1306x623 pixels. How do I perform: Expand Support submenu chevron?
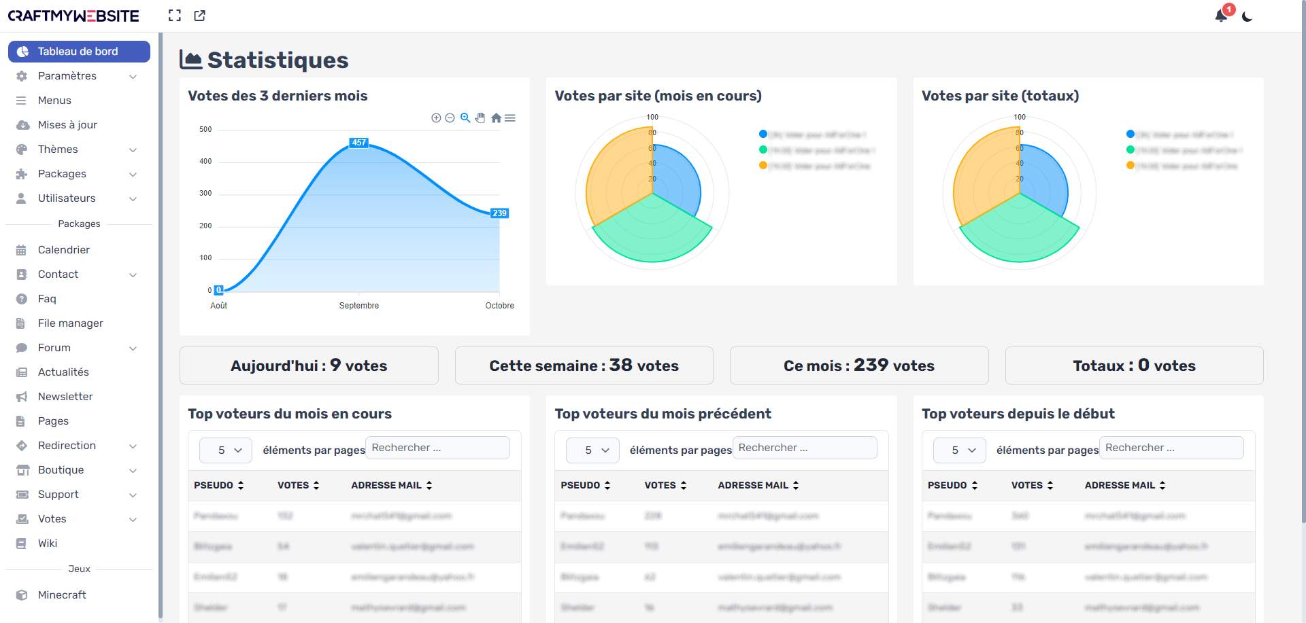133,495
